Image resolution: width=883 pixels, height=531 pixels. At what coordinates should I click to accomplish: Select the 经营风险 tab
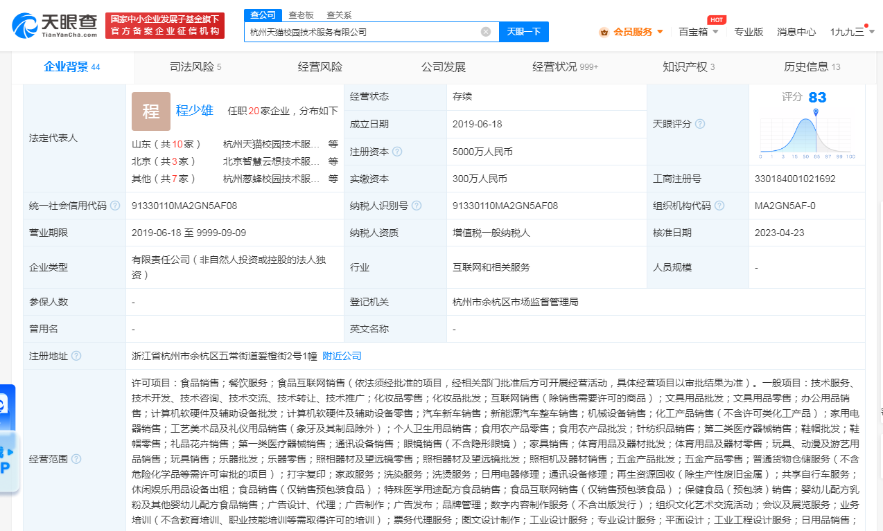[x=320, y=67]
